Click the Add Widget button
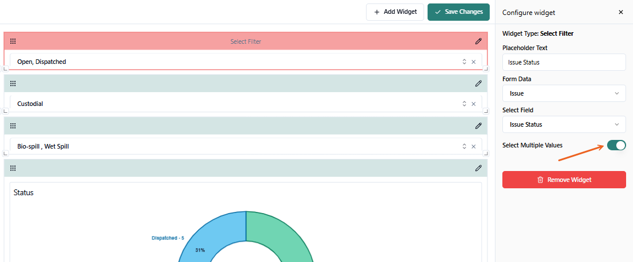This screenshot has width=633, height=262. [x=395, y=12]
